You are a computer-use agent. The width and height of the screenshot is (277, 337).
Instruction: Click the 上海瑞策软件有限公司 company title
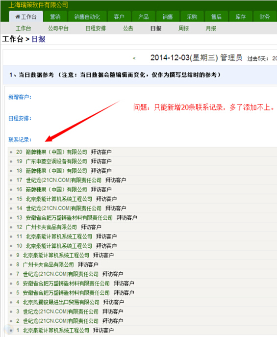pyautogui.click(x=38, y=5)
